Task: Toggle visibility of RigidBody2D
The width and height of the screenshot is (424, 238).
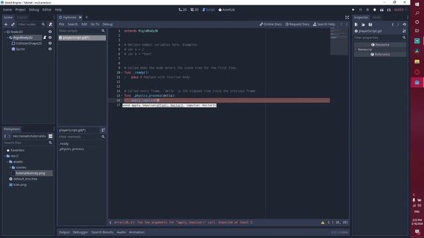Action: pyautogui.click(x=50, y=38)
